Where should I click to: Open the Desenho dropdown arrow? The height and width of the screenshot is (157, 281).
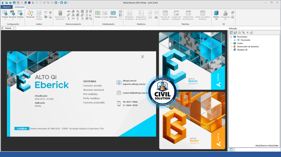click(12, 19)
